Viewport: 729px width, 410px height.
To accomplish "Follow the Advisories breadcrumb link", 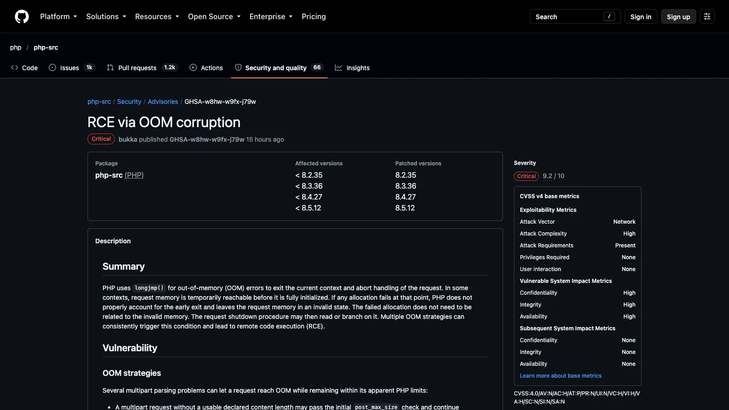I will click(163, 102).
